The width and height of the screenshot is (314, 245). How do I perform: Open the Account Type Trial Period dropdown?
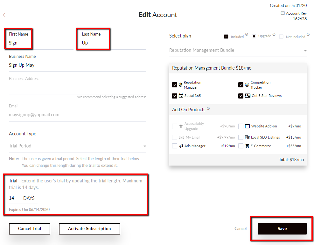pyautogui.click(x=78, y=146)
